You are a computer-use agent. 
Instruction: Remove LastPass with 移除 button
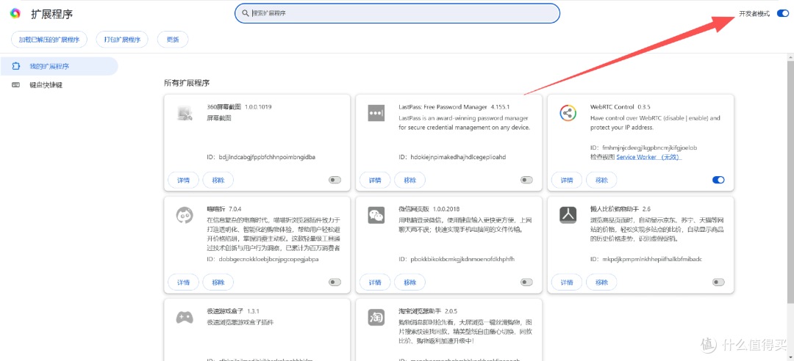(410, 180)
